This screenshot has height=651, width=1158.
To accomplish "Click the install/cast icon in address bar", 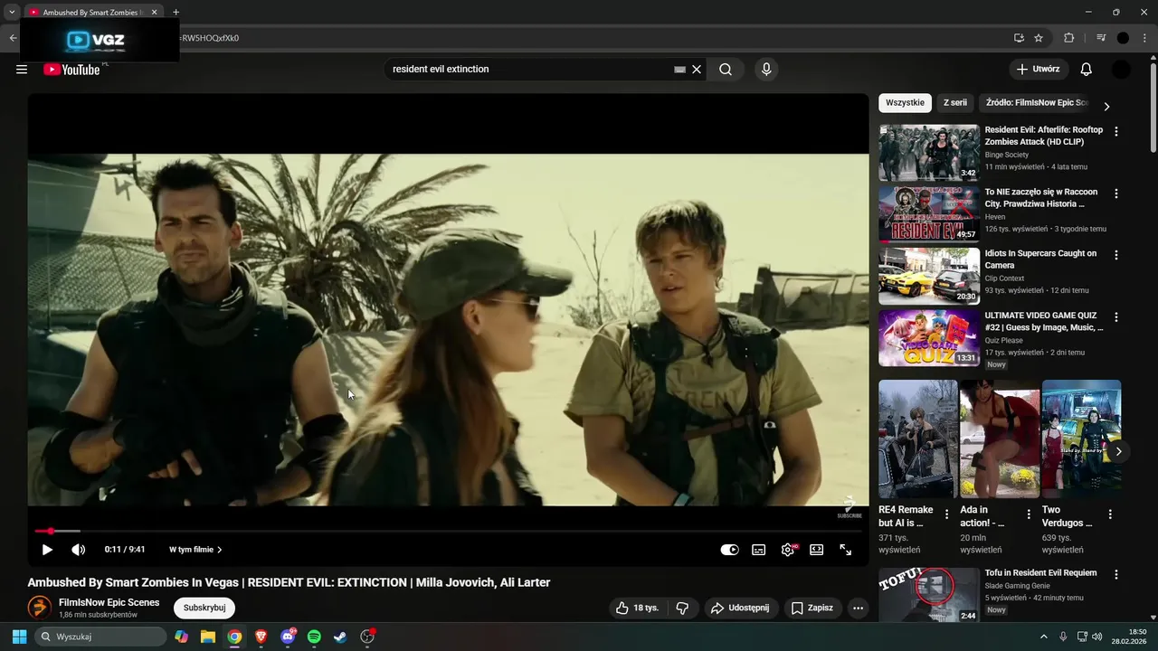I will point(1019,38).
